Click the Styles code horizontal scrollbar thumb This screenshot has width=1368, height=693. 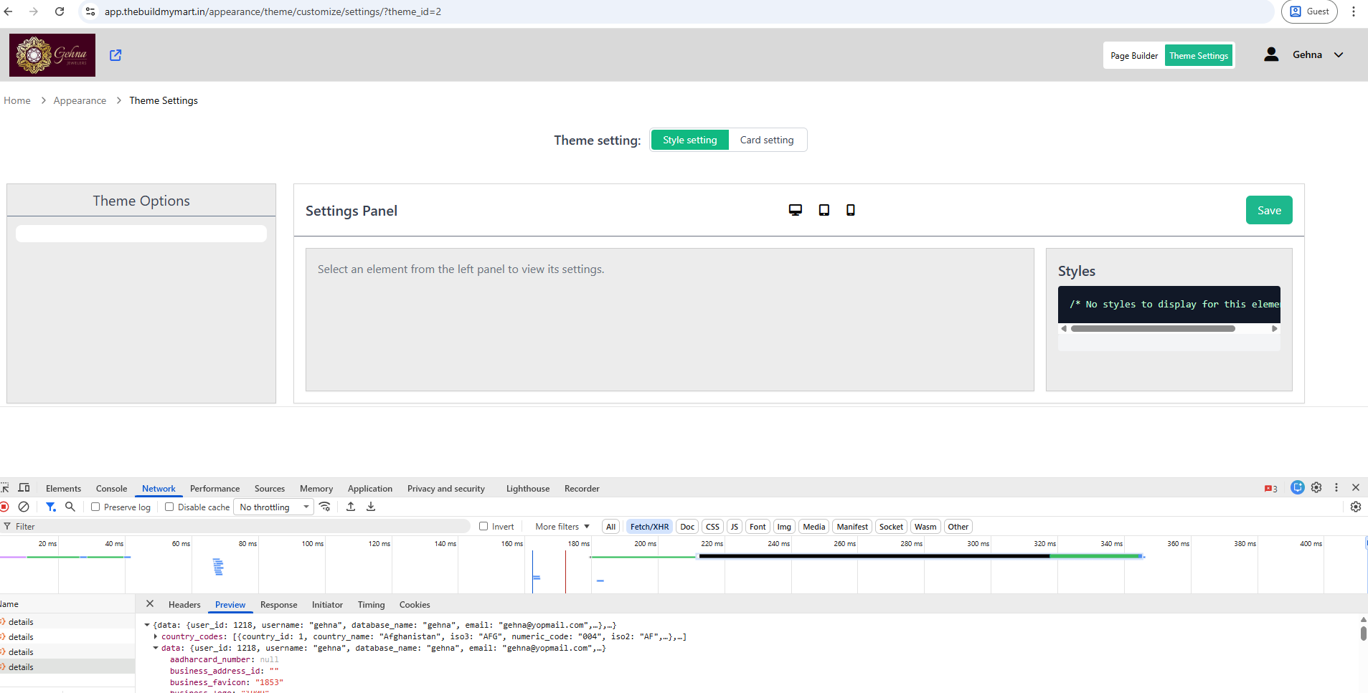click(x=1153, y=329)
